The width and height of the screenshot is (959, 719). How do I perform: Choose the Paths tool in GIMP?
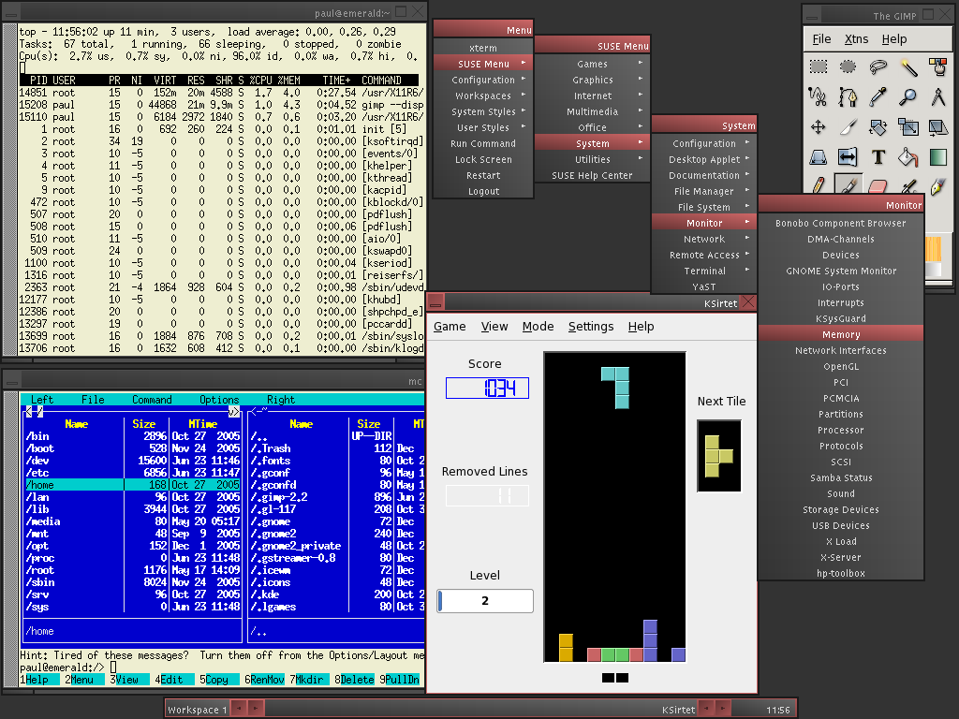point(848,96)
